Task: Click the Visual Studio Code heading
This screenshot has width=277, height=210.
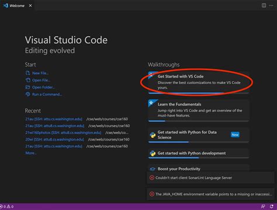Action: [66, 40]
